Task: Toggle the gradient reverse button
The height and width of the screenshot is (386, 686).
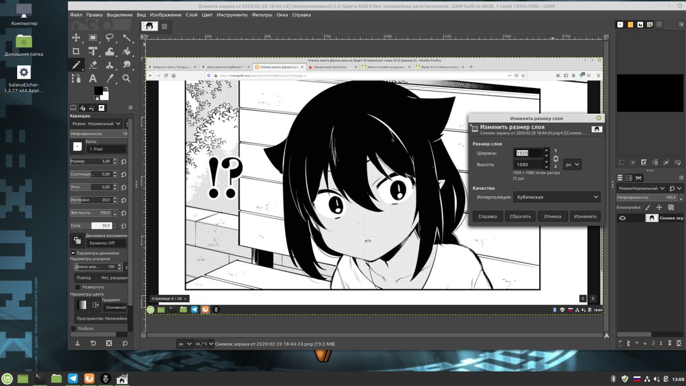Action: 95,305
